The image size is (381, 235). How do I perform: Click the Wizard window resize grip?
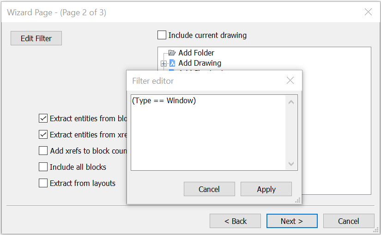376,230
